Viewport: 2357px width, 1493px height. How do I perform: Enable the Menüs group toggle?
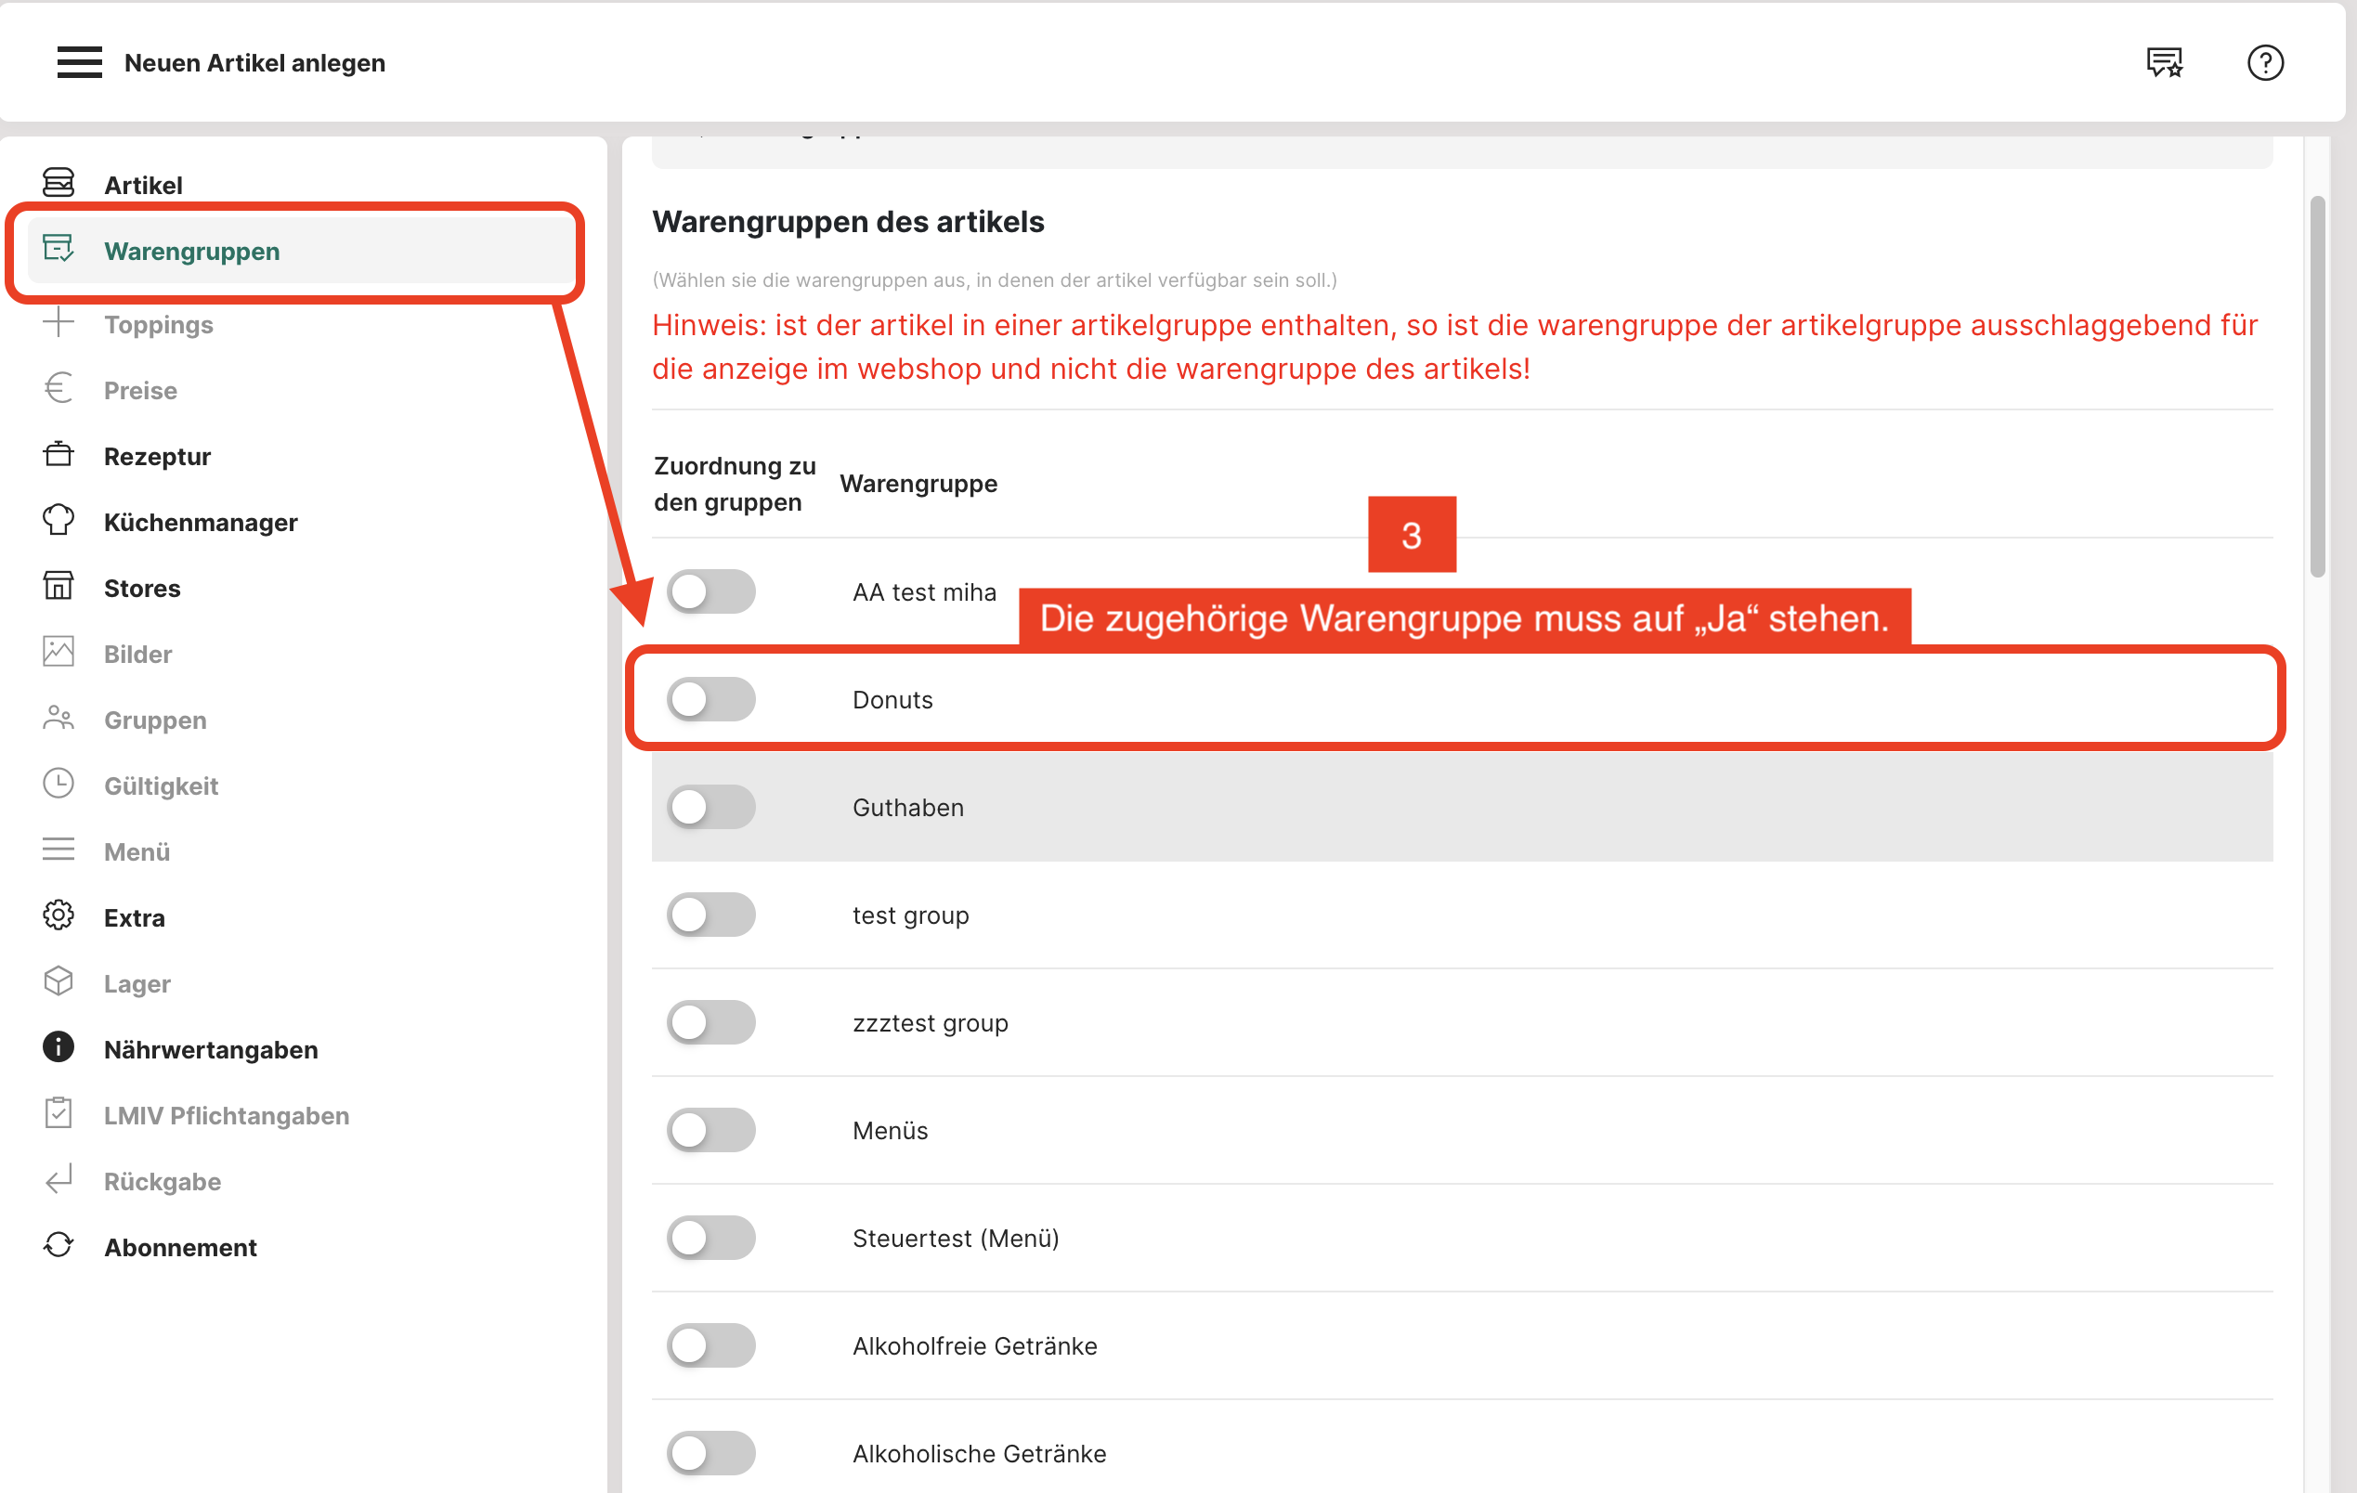coord(710,1130)
